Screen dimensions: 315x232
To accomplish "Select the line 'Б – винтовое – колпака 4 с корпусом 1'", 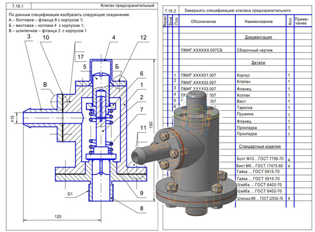I will pos(46,26).
